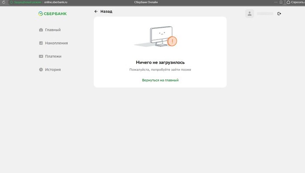Click the Назад link
This screenshot has width=305, height=173.
tap(106, 11)
